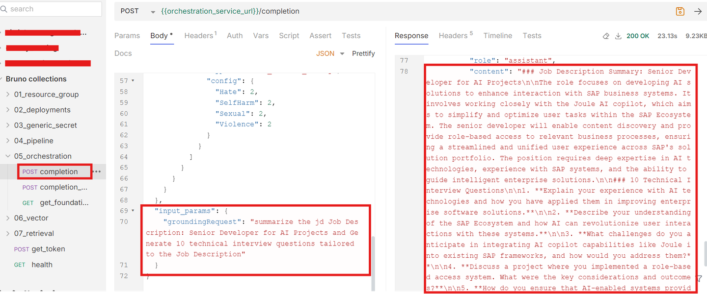Open the request Headers tab

201,35
